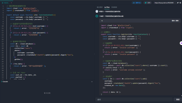Screen dimensions: 182x103
Task: Click "无效的用户名" error string in editor
Action: 34,28
